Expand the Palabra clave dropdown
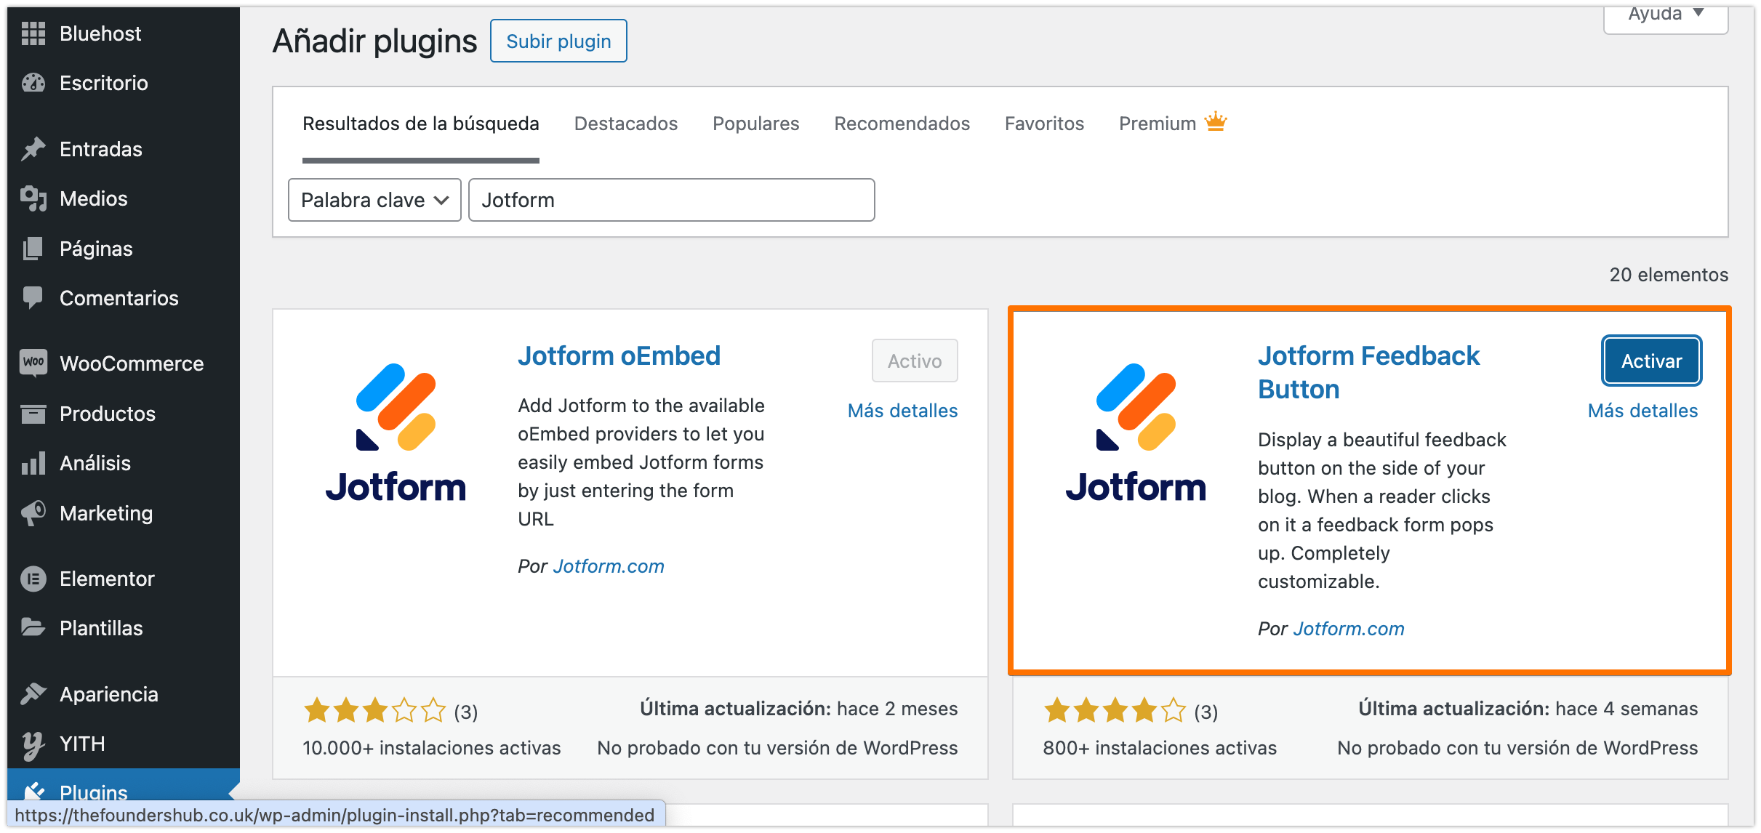This screenshot has width=1761, height=833. [x=374, y=200]
